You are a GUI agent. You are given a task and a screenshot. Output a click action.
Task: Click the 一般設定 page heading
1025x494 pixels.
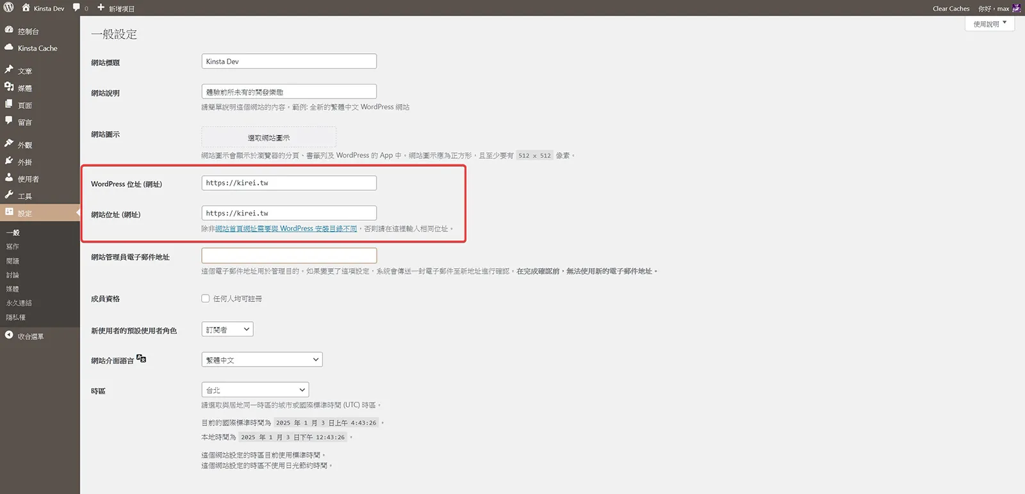114,35
